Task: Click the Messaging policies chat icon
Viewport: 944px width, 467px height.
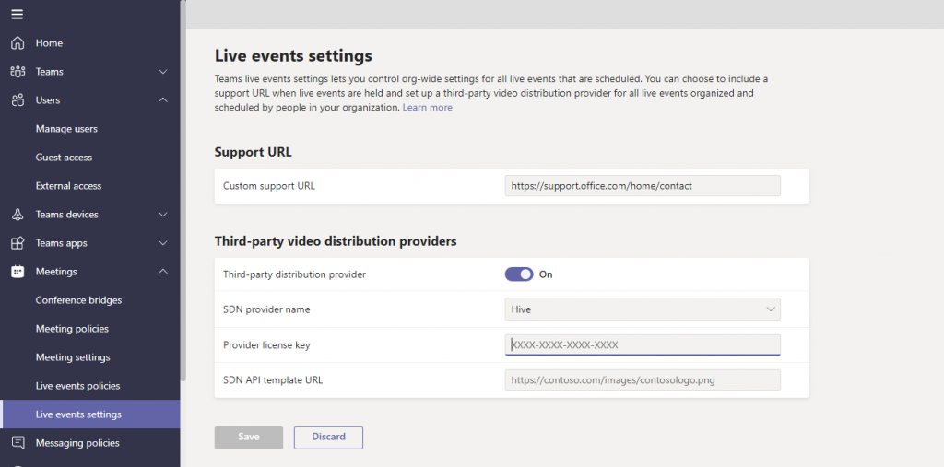Action: click(x=17, y=443)
